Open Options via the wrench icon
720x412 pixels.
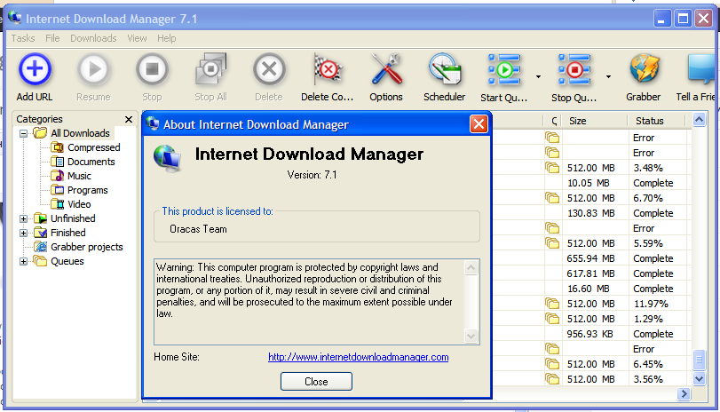point(386,69)
